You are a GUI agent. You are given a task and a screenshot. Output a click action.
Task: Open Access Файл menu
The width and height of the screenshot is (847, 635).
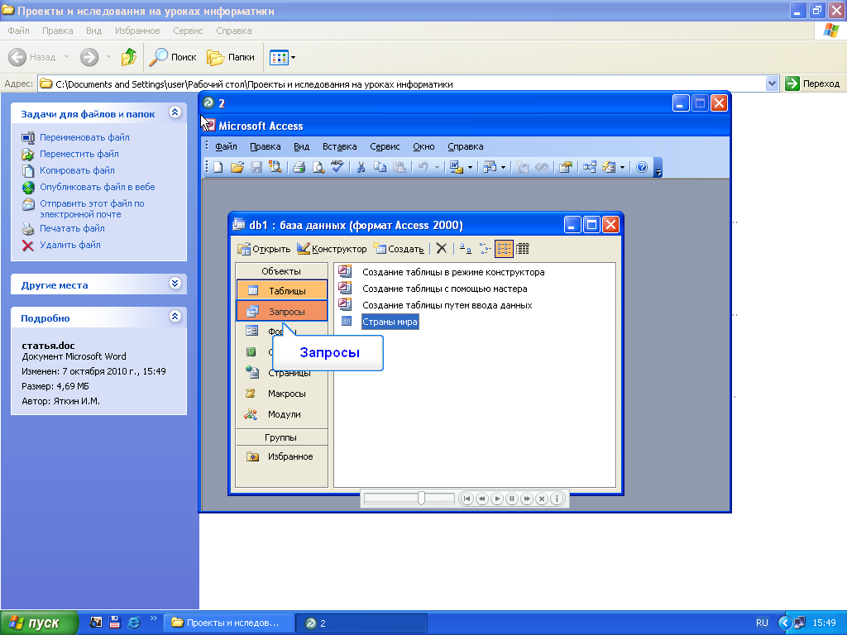[x=226, y=146]
